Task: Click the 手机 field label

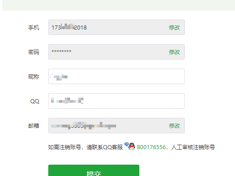Action: tap(34, 28)
